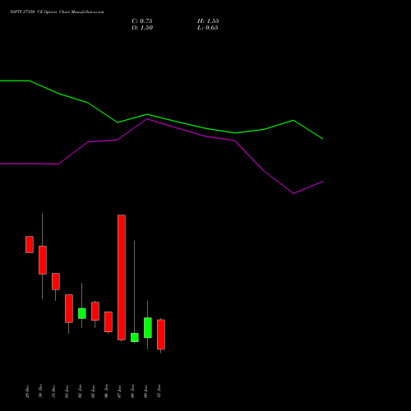The height and width of the screenshot is (411, 411).
Task: Select the 31 Dec red candlestick
Action: tap(56, 281)
